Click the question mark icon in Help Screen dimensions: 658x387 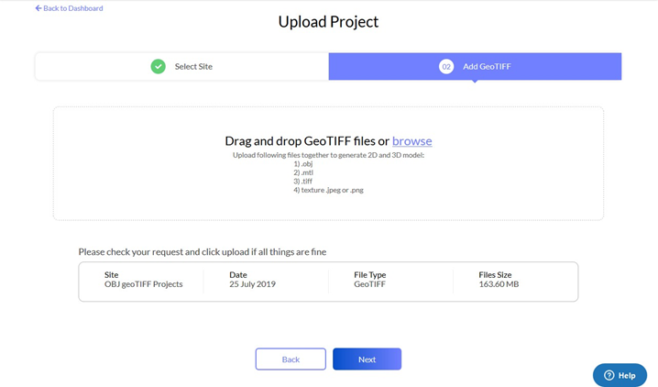[609, 375]
